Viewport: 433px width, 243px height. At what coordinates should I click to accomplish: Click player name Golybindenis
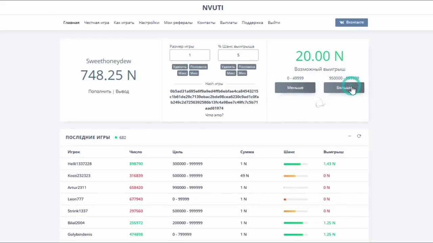(x=80, y=234)
